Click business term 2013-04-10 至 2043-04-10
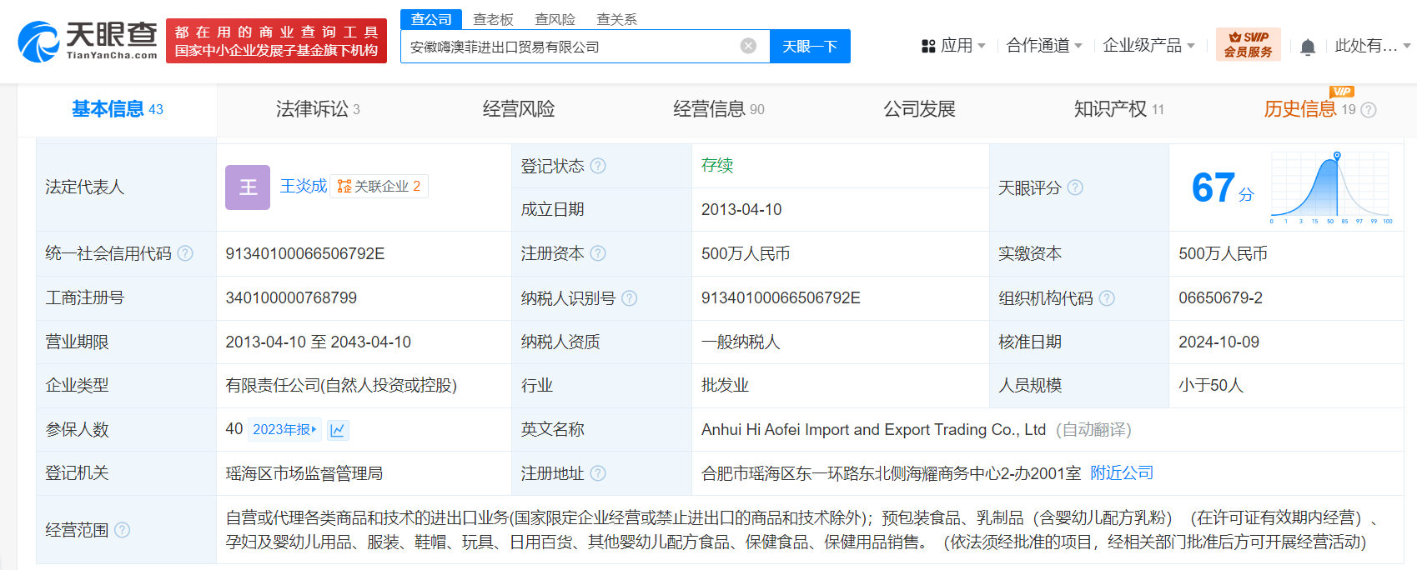 coord(318,342)
